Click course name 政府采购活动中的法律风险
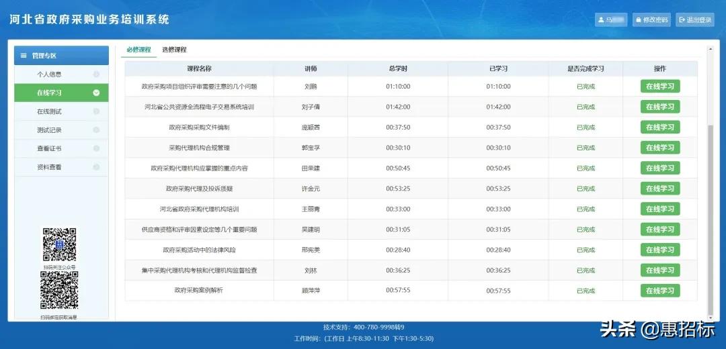This screenshot has width=726, height=349. [x=199, y=250]
